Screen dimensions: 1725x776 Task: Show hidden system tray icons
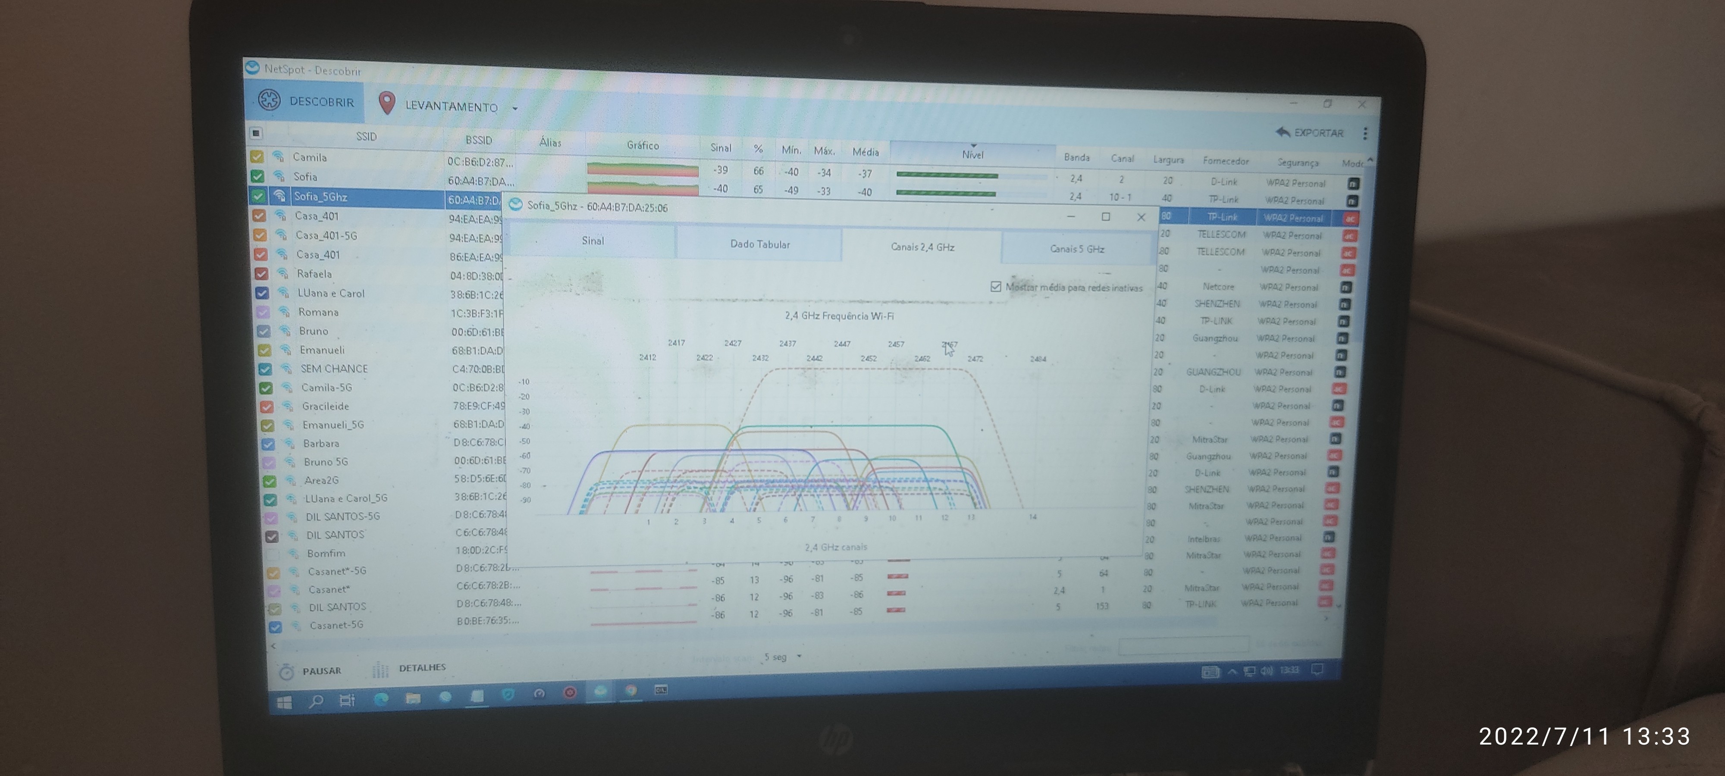(1232, 671)
